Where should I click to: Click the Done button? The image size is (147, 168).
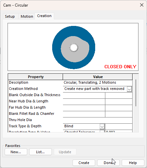click(x=108, y=163)
